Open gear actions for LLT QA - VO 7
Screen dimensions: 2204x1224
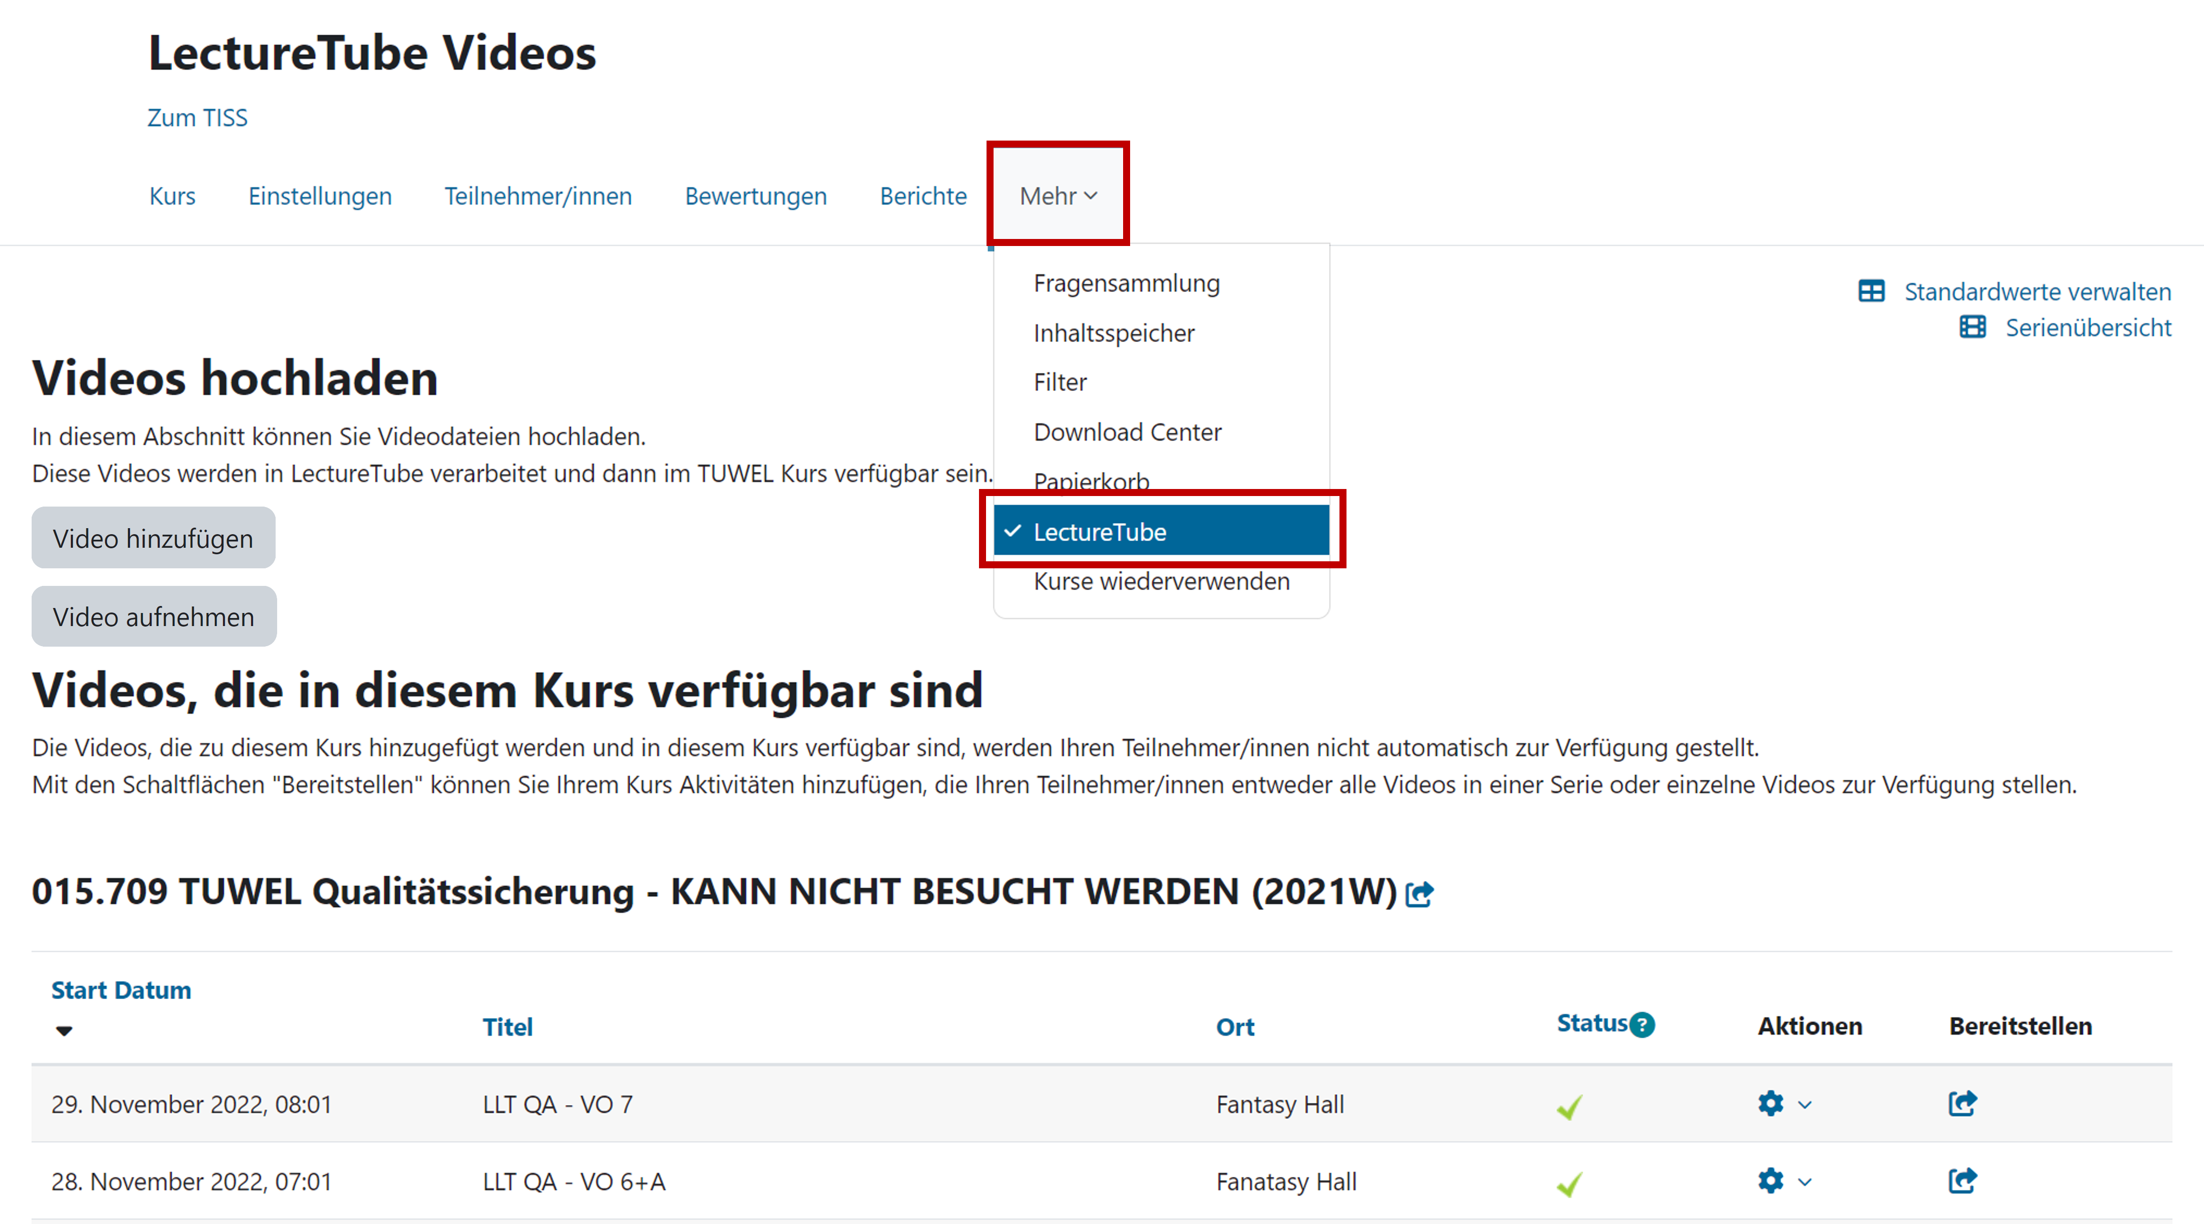tap(1770, 1104)
